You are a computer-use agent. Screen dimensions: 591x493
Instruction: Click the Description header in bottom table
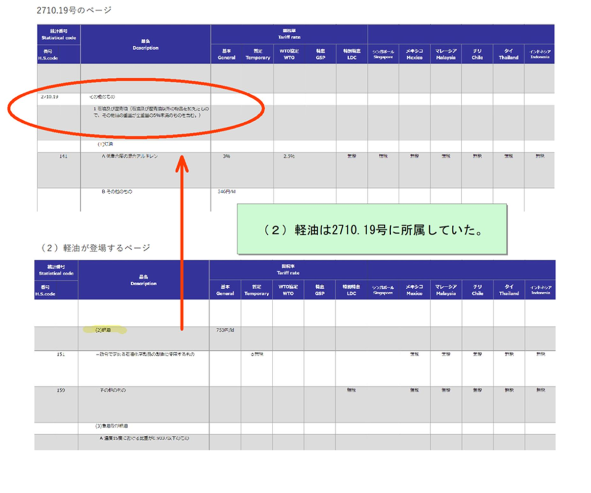point(143,280)
